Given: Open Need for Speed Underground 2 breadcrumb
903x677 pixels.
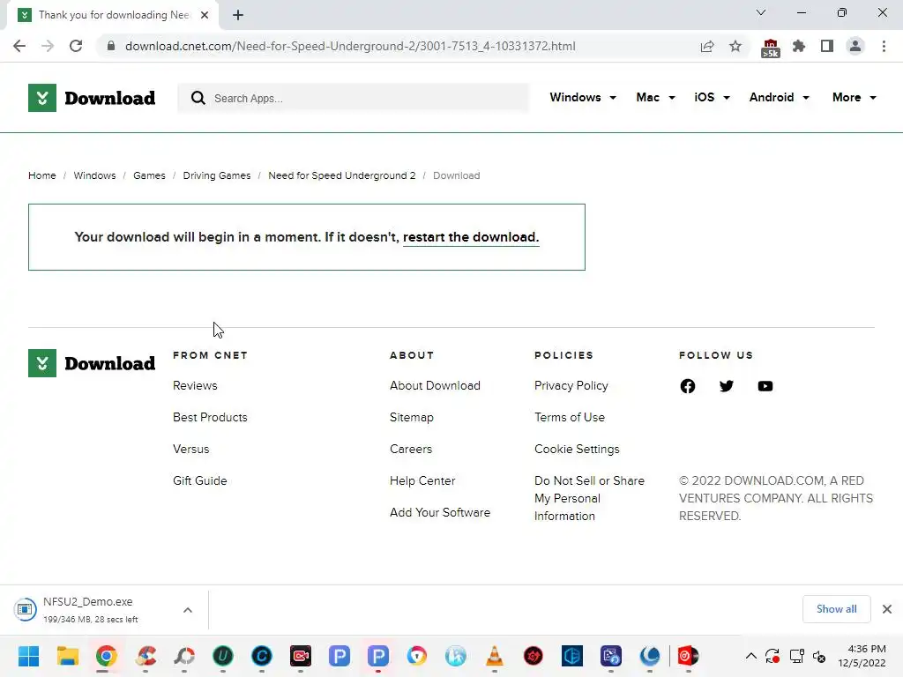Looking at the screenshot, I should click(x=341, y=175).
